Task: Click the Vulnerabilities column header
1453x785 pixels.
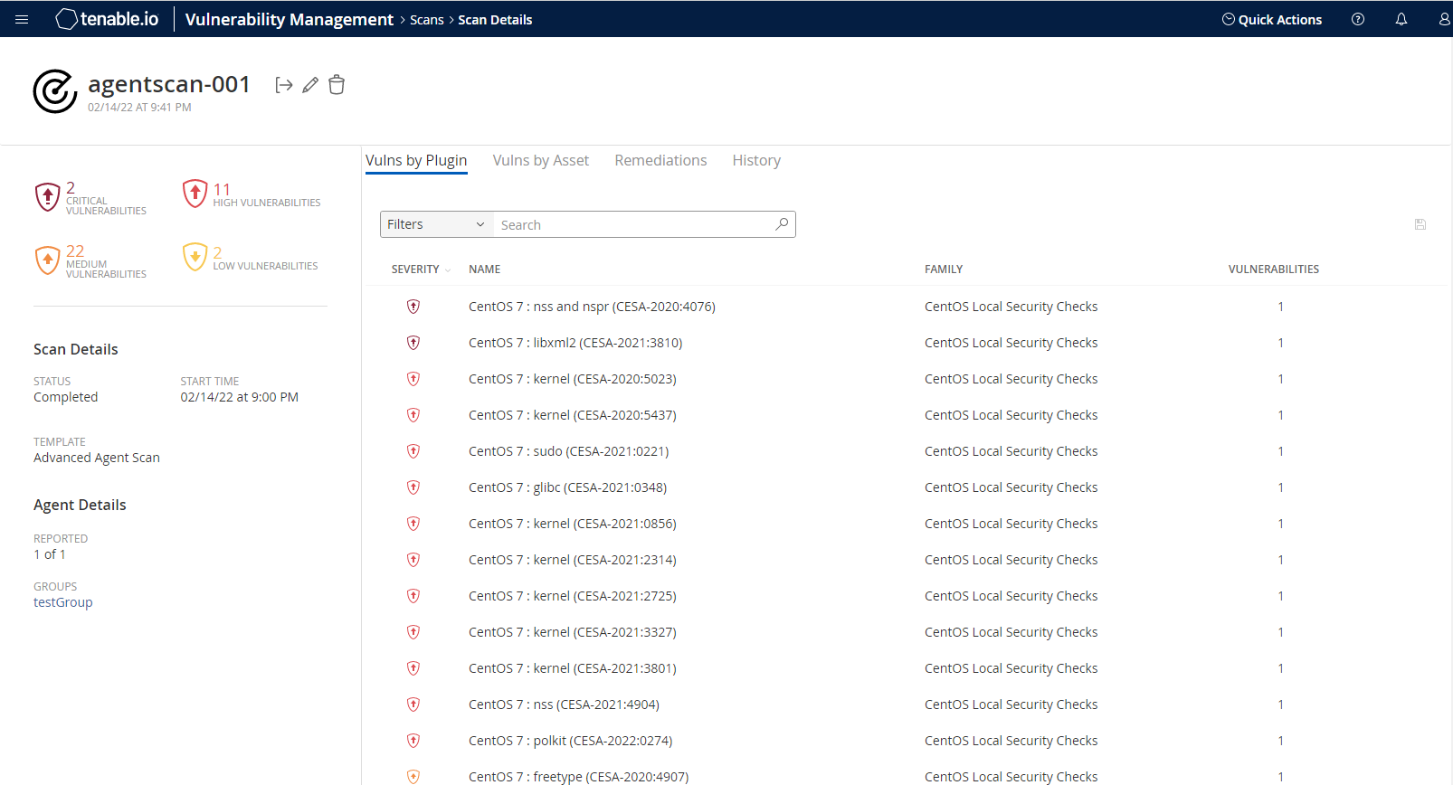Action: [1274, 270]
